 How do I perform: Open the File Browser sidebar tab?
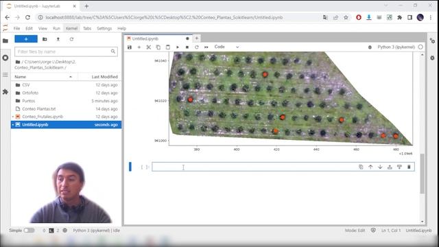(5, 40)
